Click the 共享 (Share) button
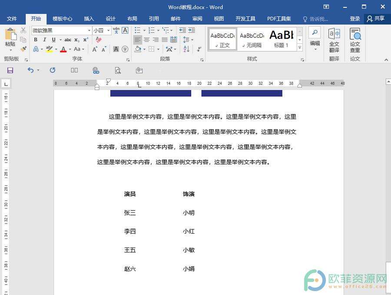The width and height of the screenshot is (391, 295). click(x=376, y=19)
